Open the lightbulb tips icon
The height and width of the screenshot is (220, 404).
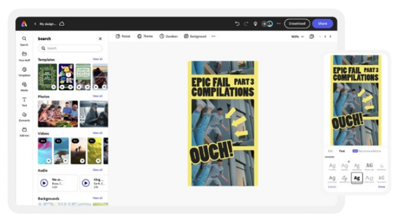[x=255, y=24]
